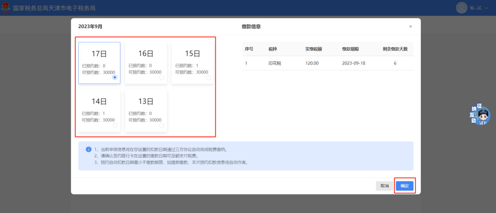Screen dimensions: 496x213
Task: Close the 缴款信息 dialog with ×
Action: 410,27
